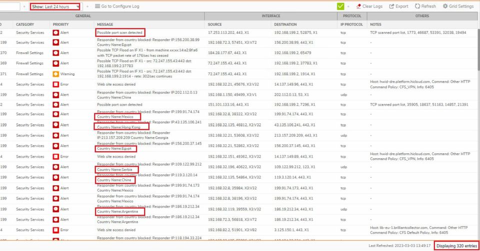480x251 pixels.
Task: Select note 'TCP scanned port list, 1773, 46687'
Action: tap(418, 32)
